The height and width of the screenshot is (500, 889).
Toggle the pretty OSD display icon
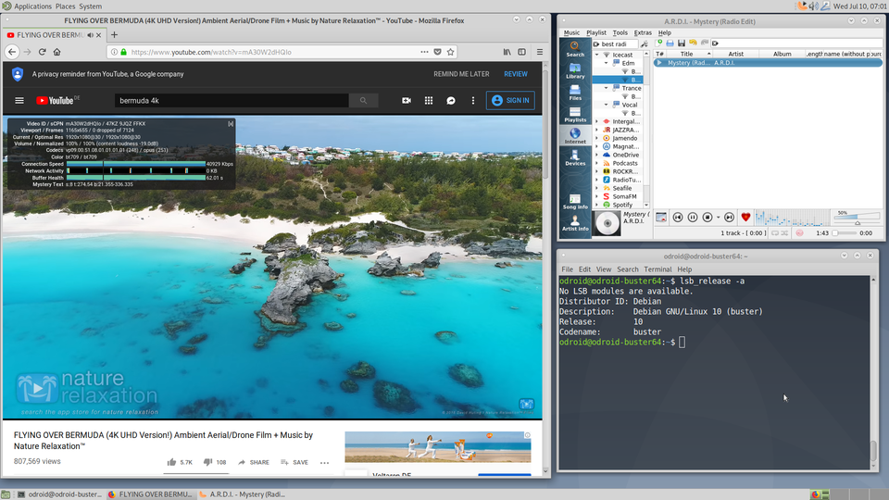661,217
